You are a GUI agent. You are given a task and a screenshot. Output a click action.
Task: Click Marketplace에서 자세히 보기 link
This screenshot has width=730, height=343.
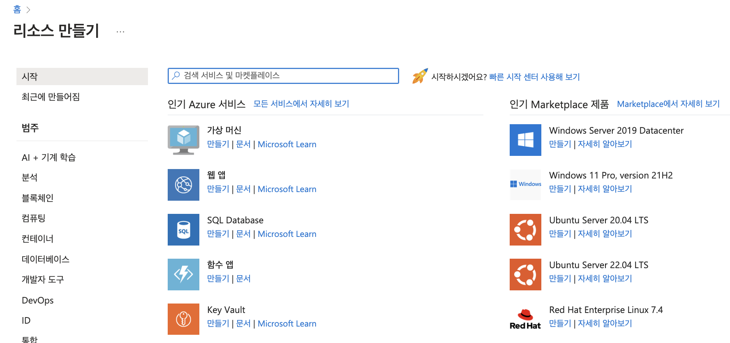coord(668,104)
